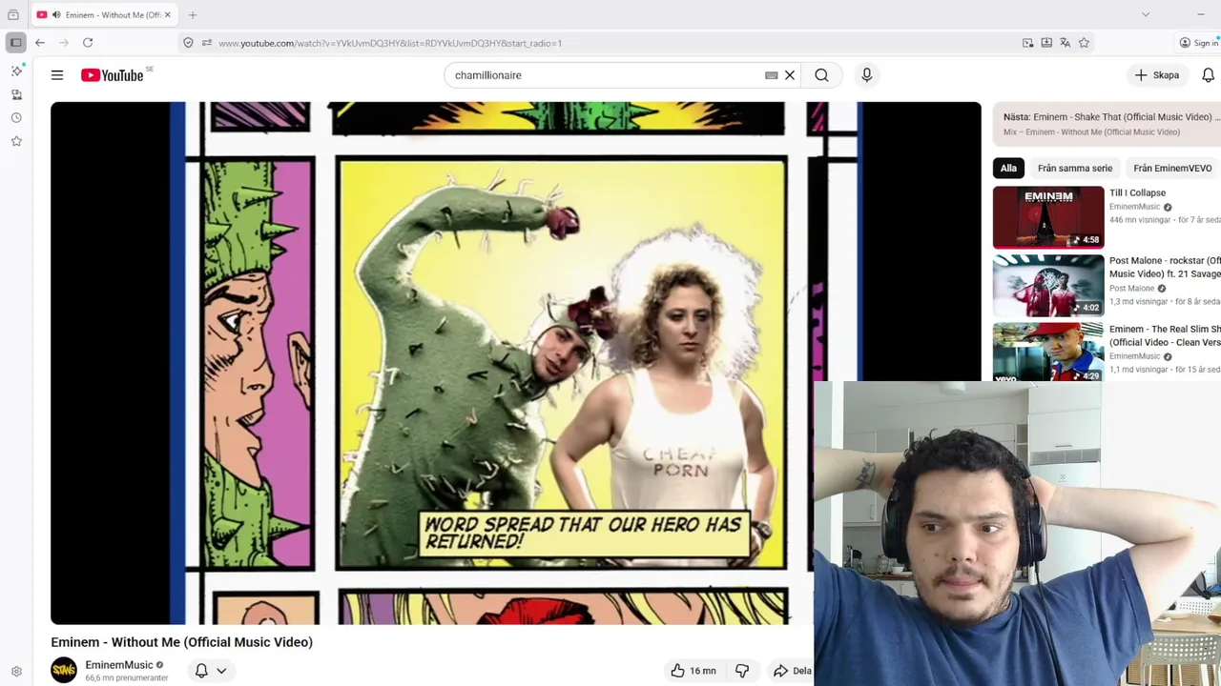The width and height of the screenshot is (1221, 686).
Task: Click the 66,6 mn prenumeranter text
Action: pyautogui.click(x=126, y=678)
